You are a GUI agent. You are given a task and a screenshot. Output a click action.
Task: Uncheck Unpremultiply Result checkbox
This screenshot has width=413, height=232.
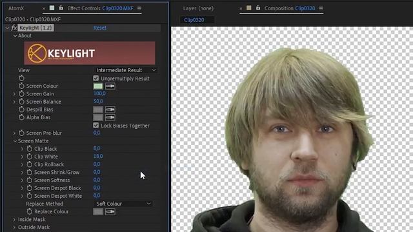96,79
